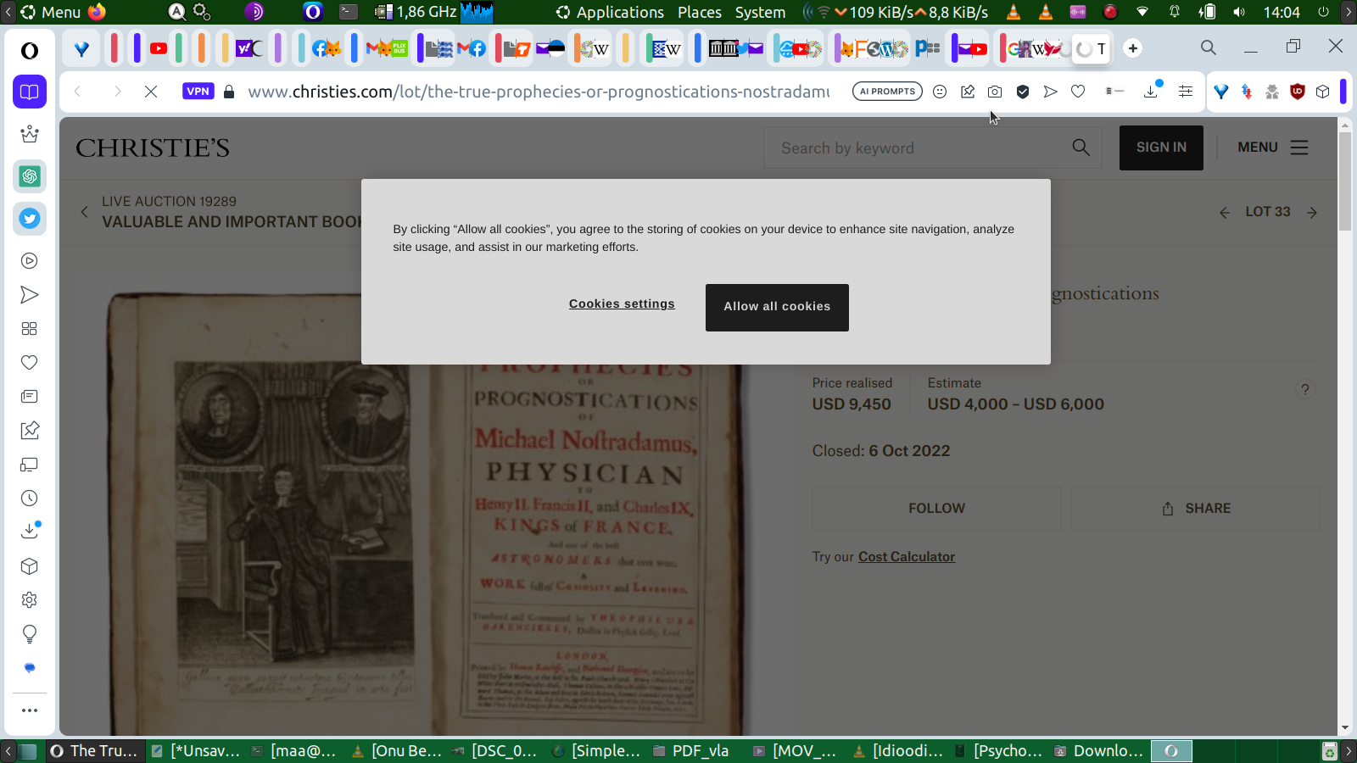Open Twitter in the Opera sidebar
Image resolution: width=1357 pixels, height=763 pixels.
point(30,219)
